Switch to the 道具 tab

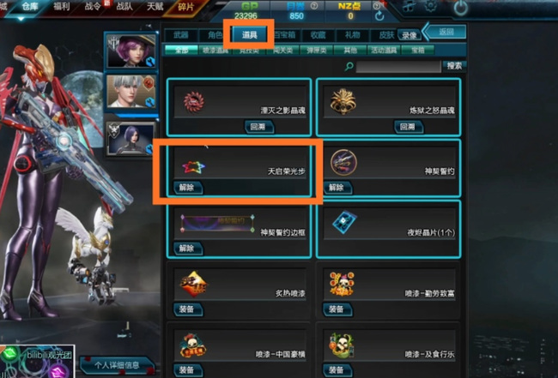(249, 35)
